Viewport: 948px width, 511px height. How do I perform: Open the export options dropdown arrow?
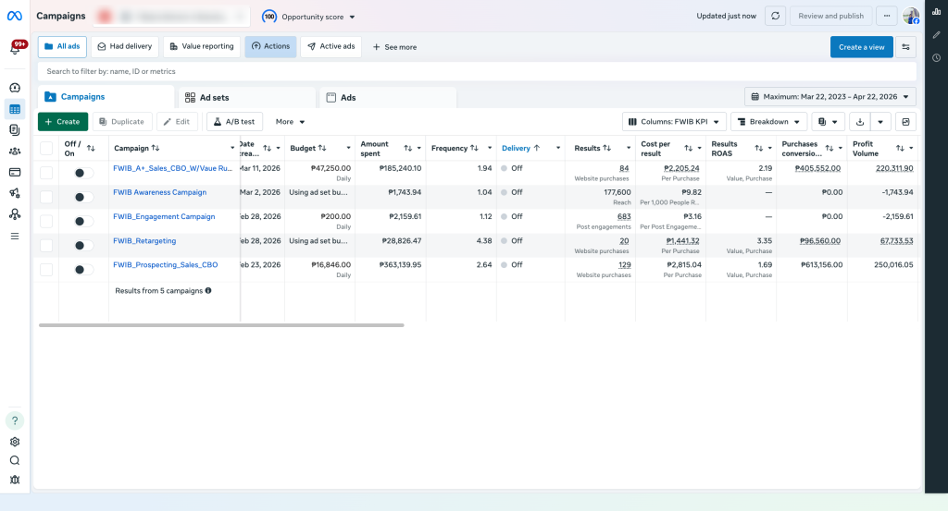coord(880,122)
